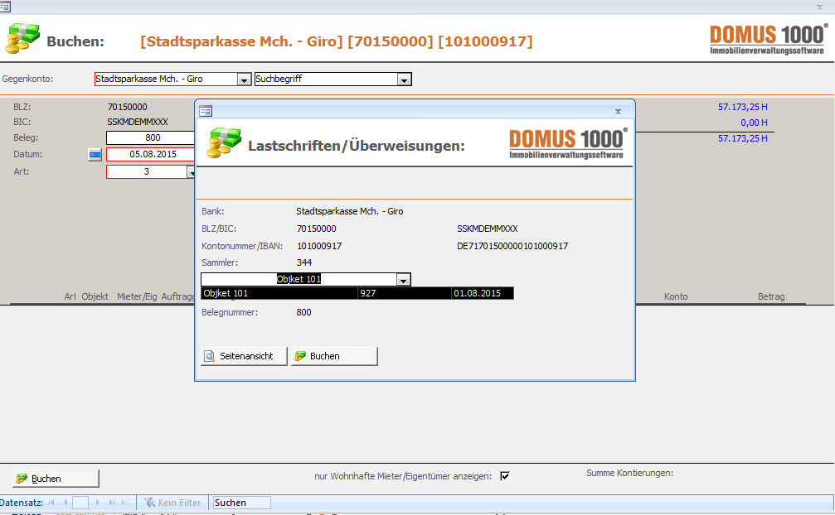The image size is (835, 515).
Task: Click the Kein Filter indicator
Action: coord(172,503)
